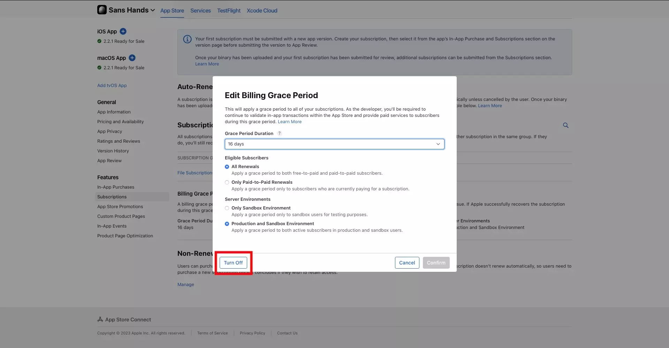Click the Server Environments label

248,199
